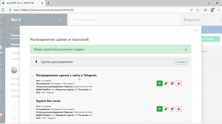The image size is (222, 124).
Task: Click the 'Теги: Сайт, Telegram' line
Action: (45, 92)
